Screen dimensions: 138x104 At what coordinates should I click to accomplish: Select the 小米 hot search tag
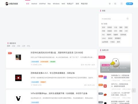point(126,31)
